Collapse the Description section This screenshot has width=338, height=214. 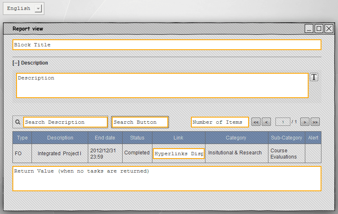(16, 63)
